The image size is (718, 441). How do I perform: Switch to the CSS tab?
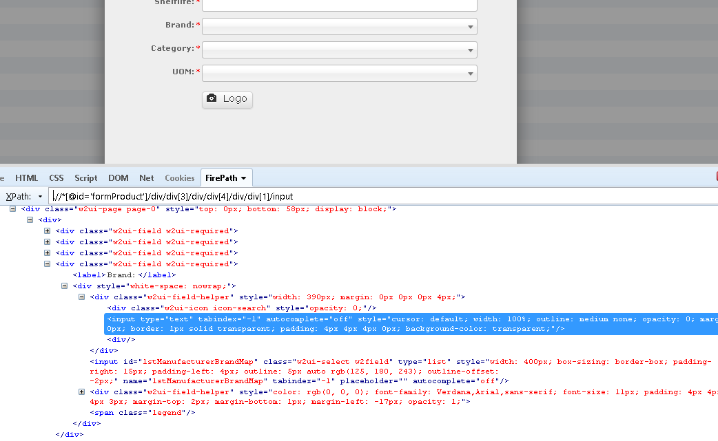click(57, 178)
